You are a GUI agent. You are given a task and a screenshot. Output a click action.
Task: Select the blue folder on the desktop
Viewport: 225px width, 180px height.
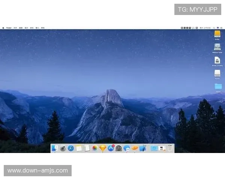pos(218,86)
